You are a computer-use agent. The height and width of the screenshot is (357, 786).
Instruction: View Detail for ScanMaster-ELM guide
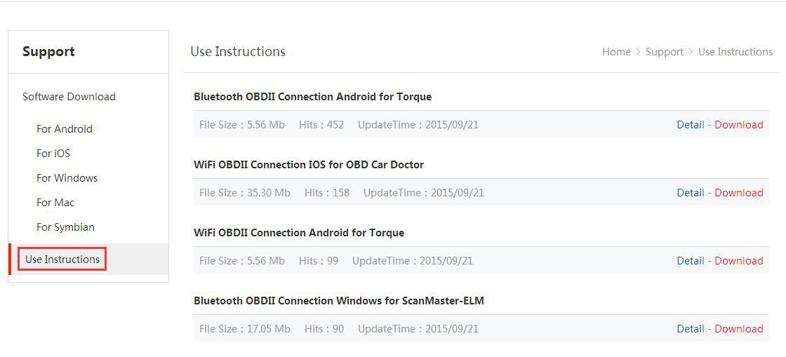[690, 329]
